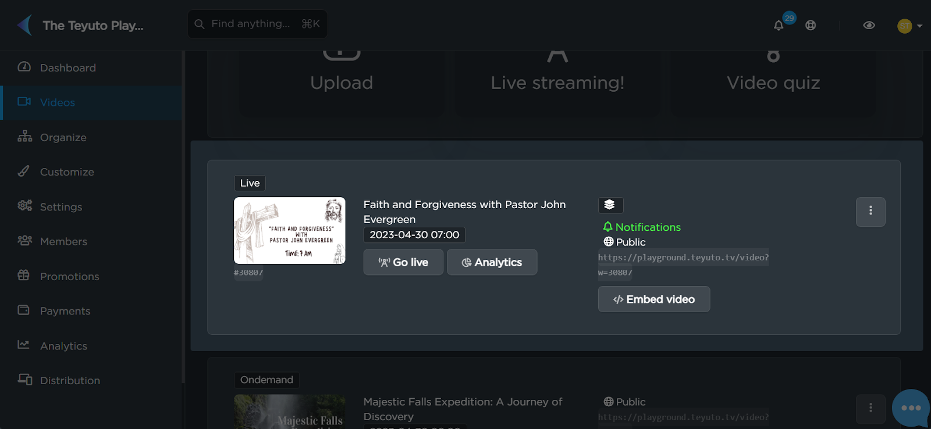Click the Dashboard gauge icon

pos(24,66)
